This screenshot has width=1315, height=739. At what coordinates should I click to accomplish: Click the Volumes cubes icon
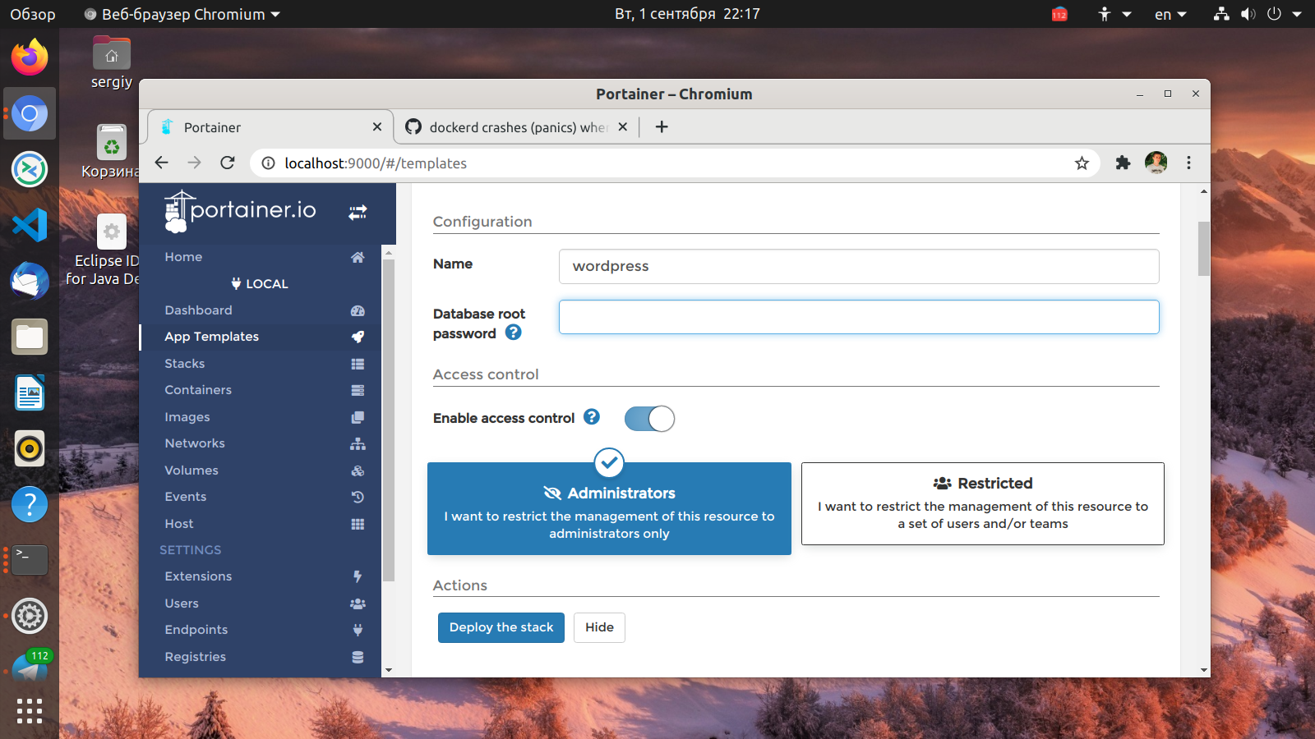[x=358, y=470]
